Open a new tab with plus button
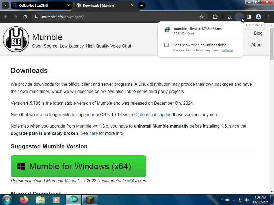Image resolution: width=274 pixels, height=205 pixels. tap(142, 5)
